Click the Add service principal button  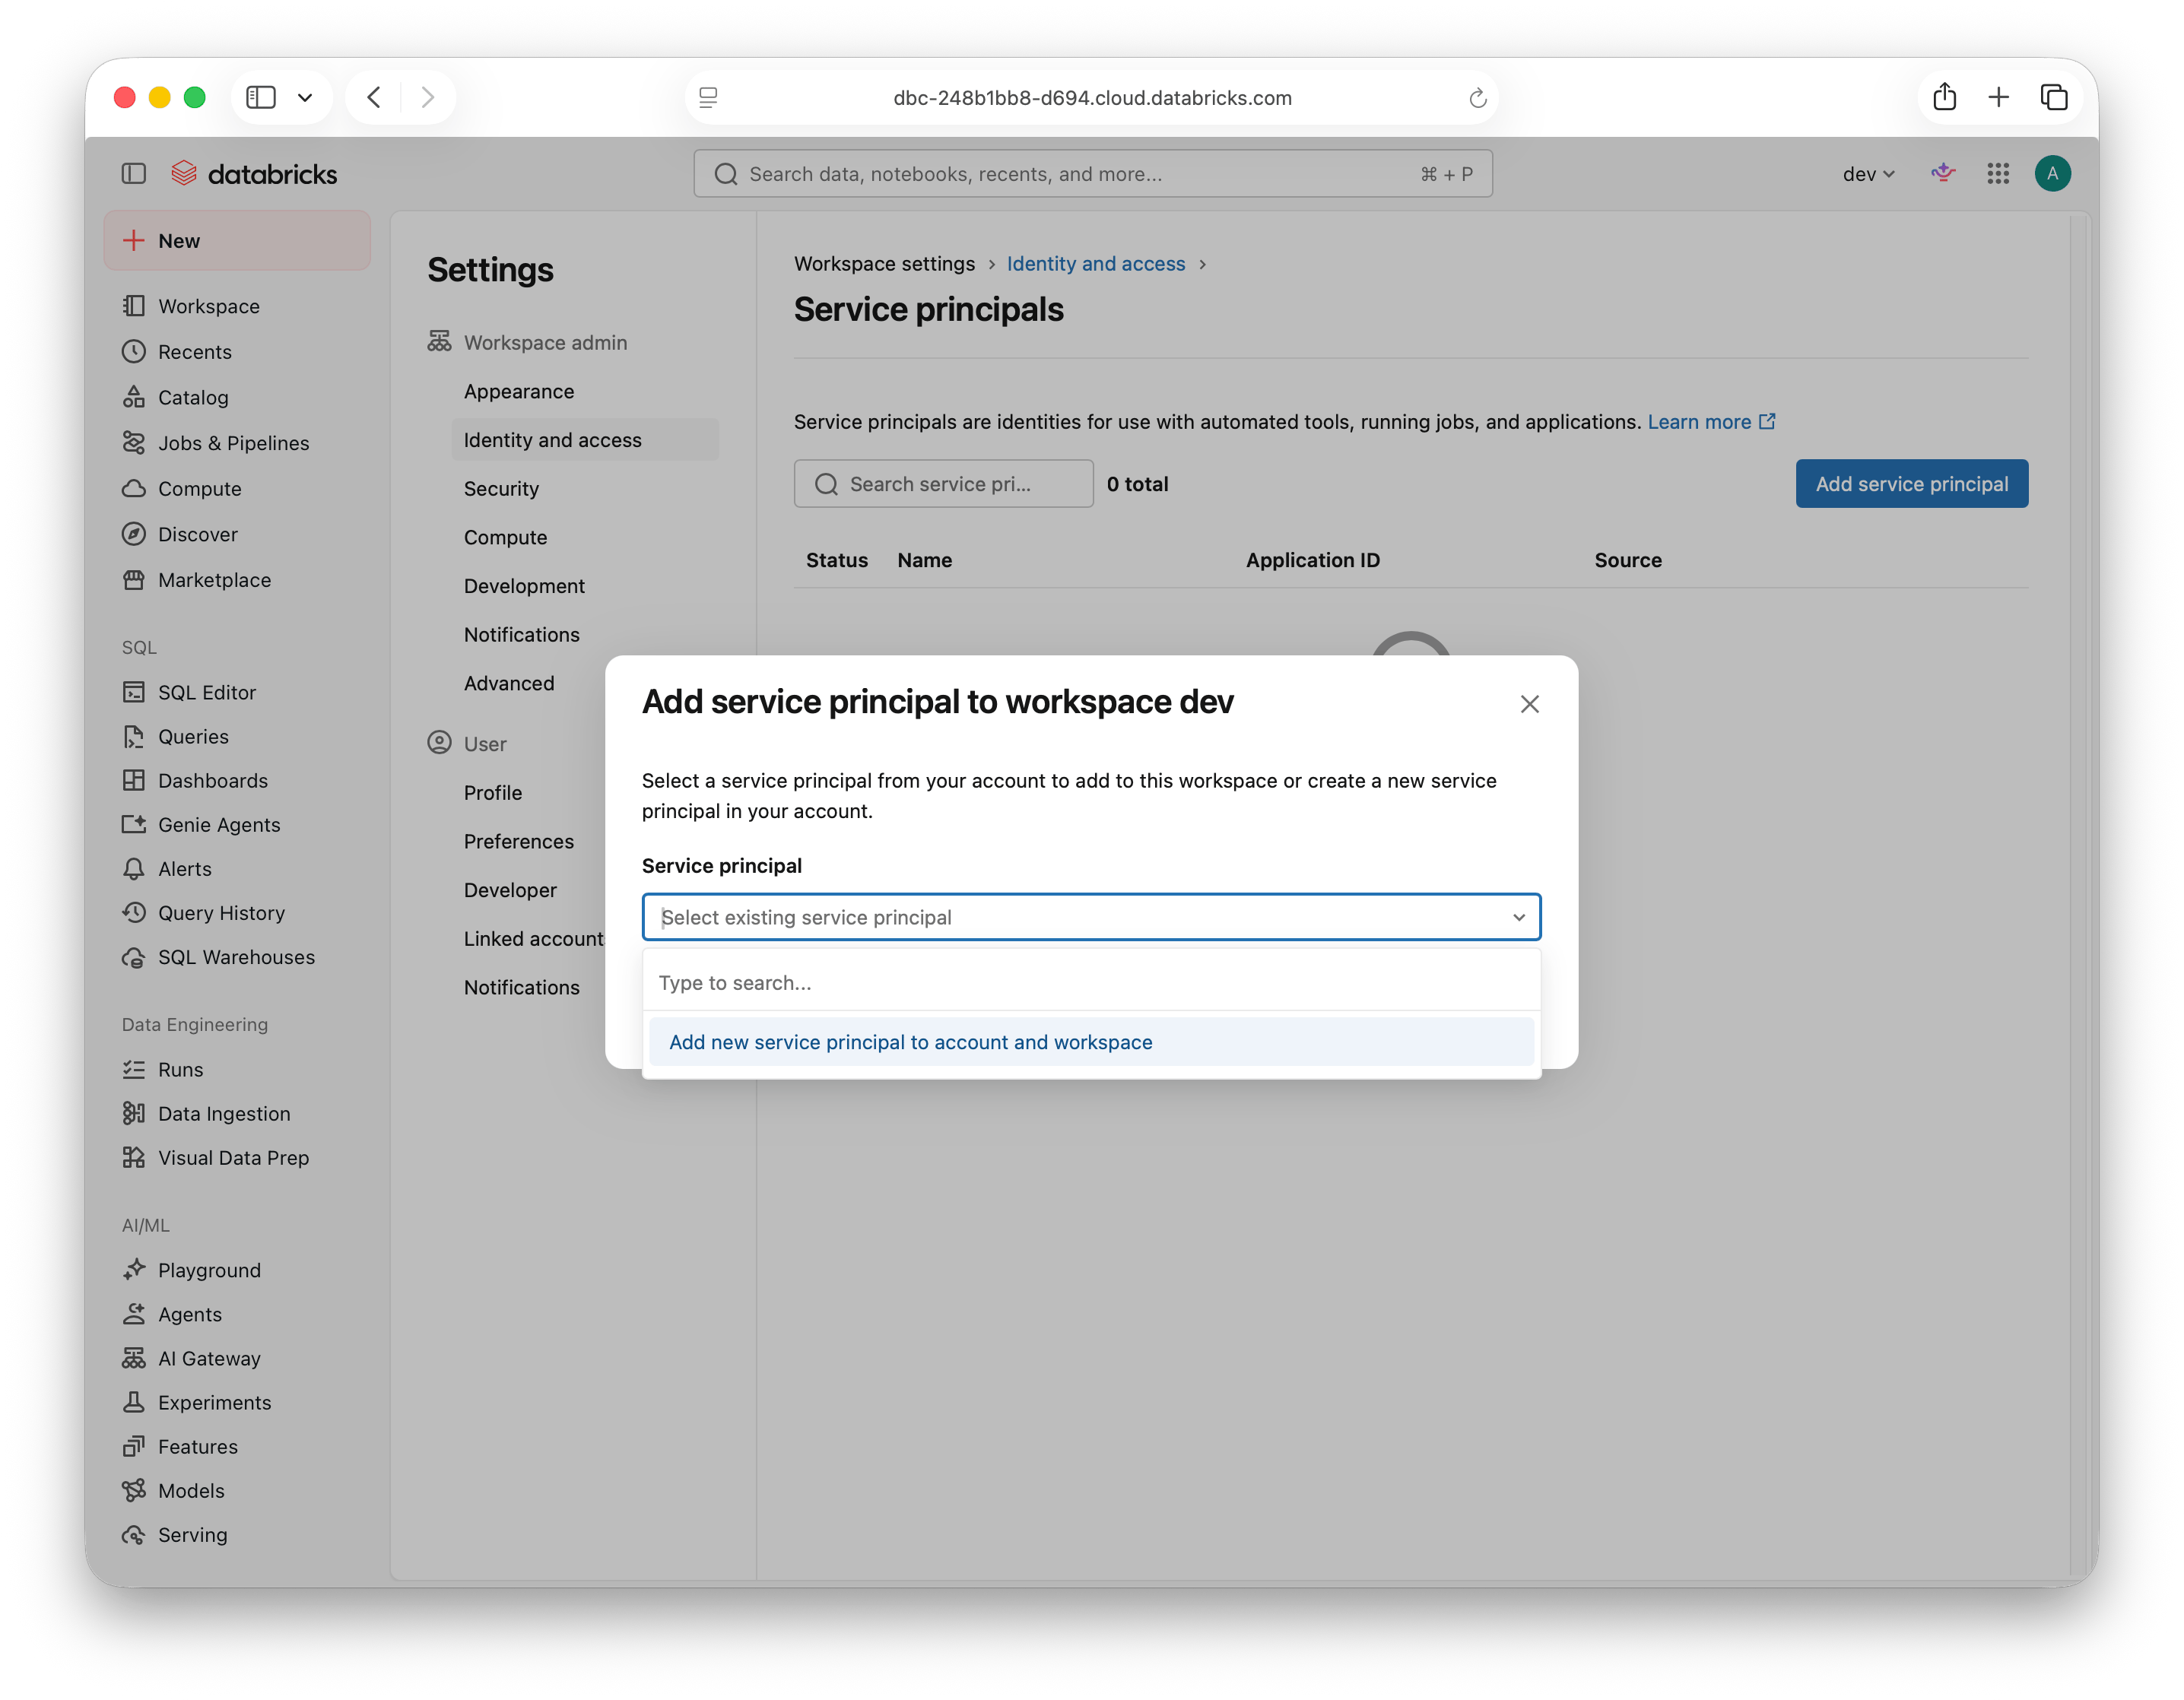1911,484
